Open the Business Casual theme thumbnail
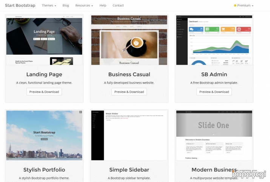 point(129,40)
